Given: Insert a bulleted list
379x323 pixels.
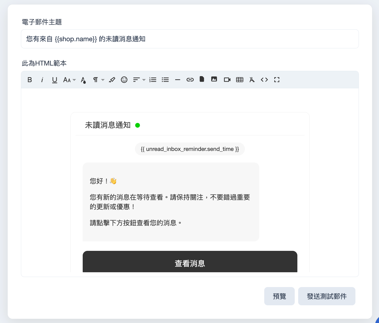Looking at the screenshot, I should [x=165, y=80].
